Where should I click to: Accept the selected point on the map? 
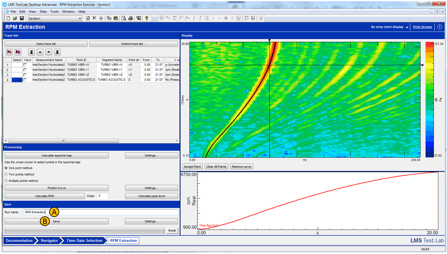pyautogui.click(x=193, y=166)
